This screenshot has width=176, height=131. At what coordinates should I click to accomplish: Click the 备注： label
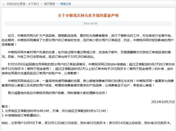point(6,106)
